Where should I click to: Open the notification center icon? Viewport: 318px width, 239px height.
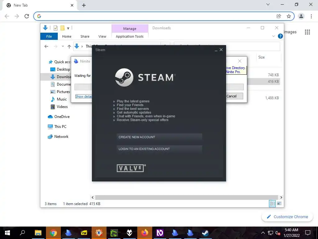tap(308, 233)
